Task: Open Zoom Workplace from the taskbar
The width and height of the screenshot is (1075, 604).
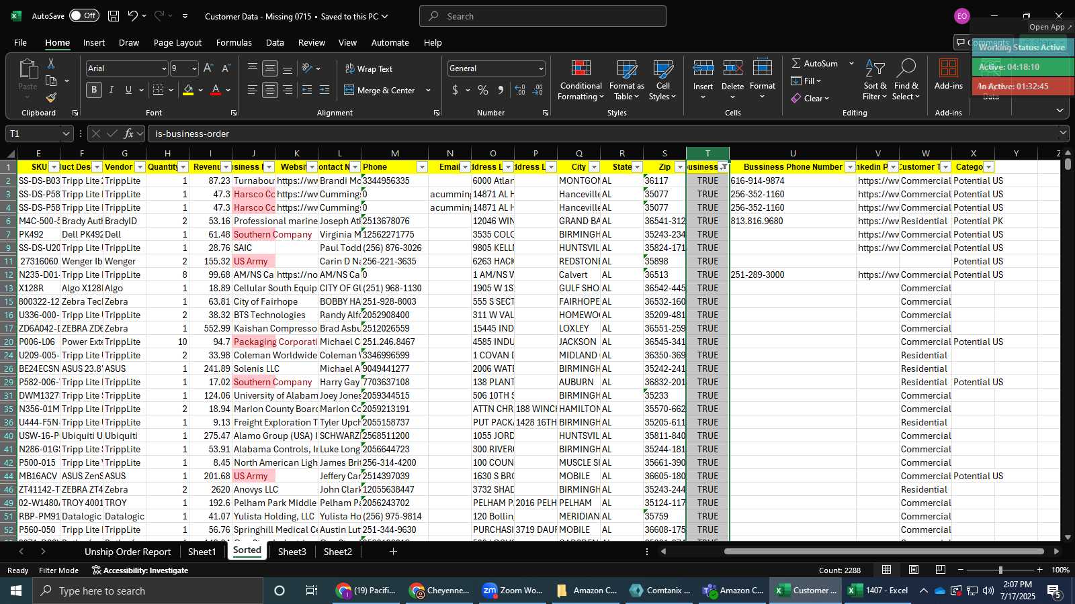Action: 513,591
